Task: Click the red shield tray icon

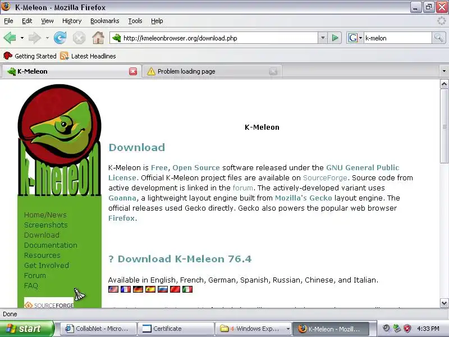Action: click(407, 329)
